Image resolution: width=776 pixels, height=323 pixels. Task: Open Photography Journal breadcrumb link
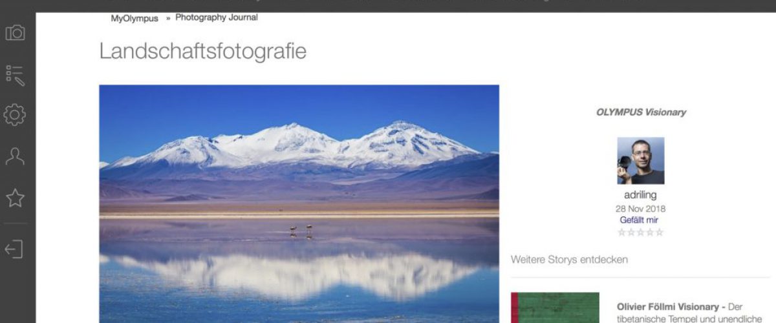pos(217,17)
